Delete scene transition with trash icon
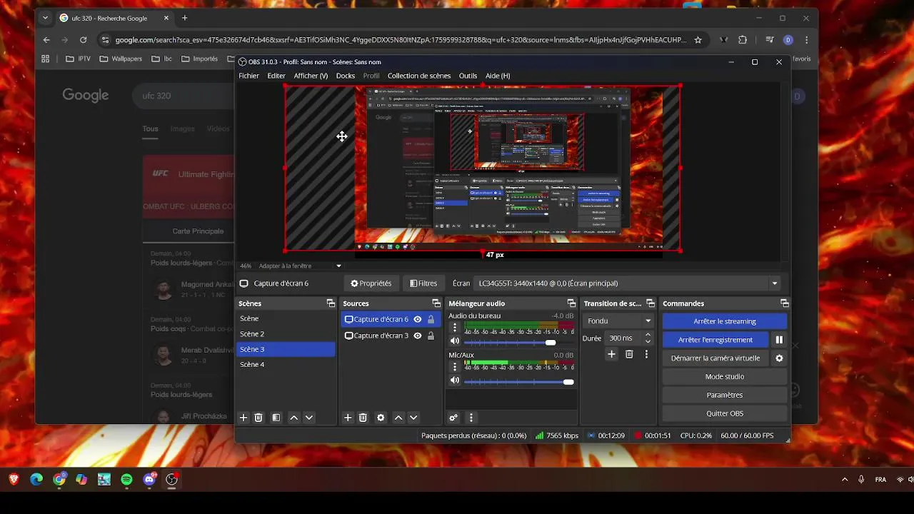This screenshot has width=914, height=514. [x=629, y=354]
